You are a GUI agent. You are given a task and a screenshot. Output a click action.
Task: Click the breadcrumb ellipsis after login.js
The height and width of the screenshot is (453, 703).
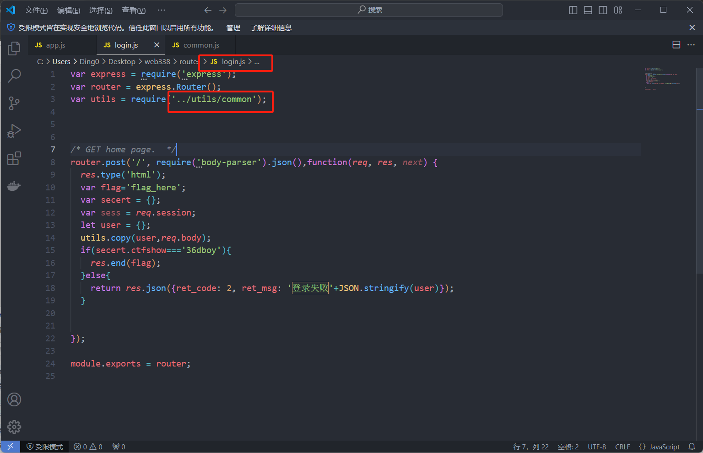point(257,61)
